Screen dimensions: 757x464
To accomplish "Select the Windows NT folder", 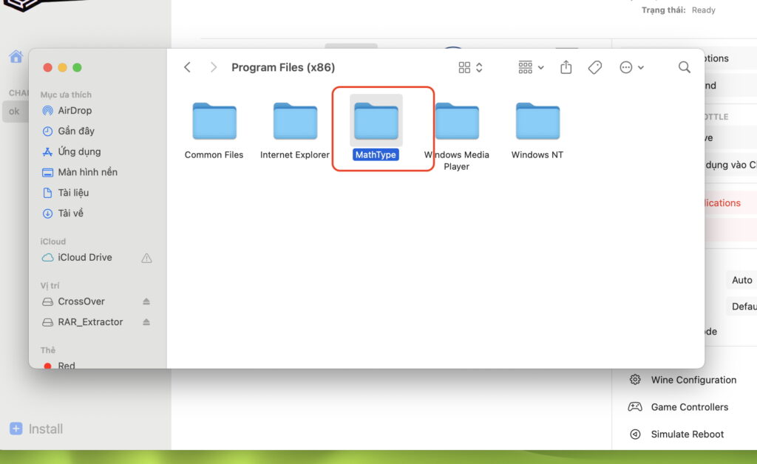I will coord(537,122).
